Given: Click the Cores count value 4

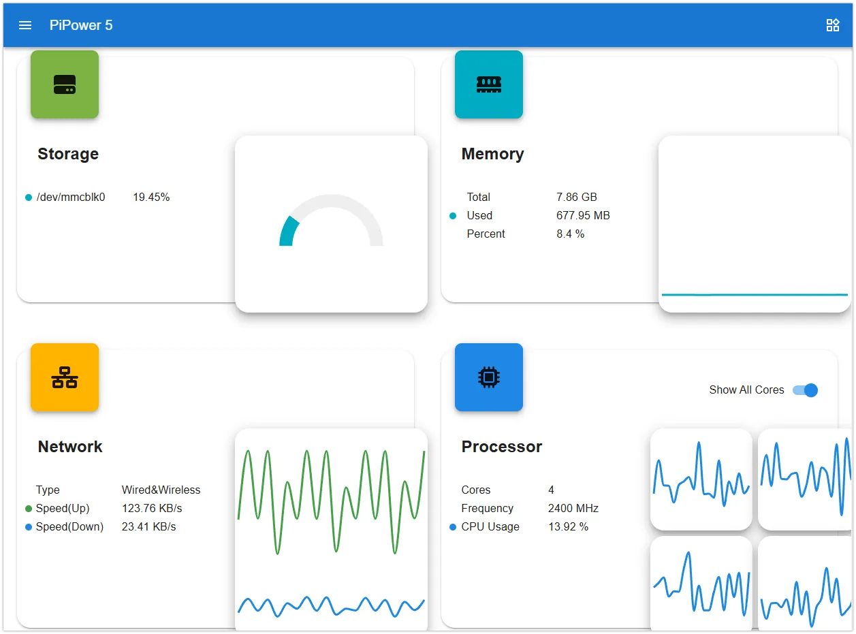Looking at the screenshot, I should (551, 490).
